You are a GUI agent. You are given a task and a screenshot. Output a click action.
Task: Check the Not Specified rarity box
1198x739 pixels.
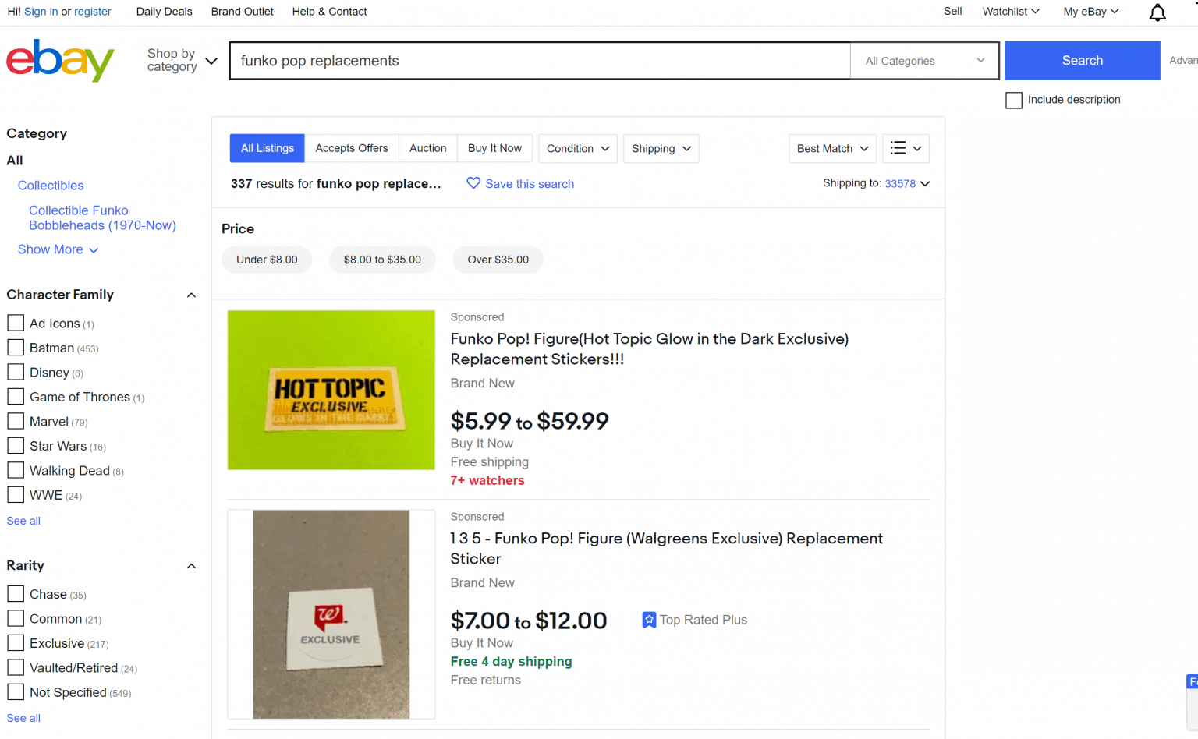[16, 691]
